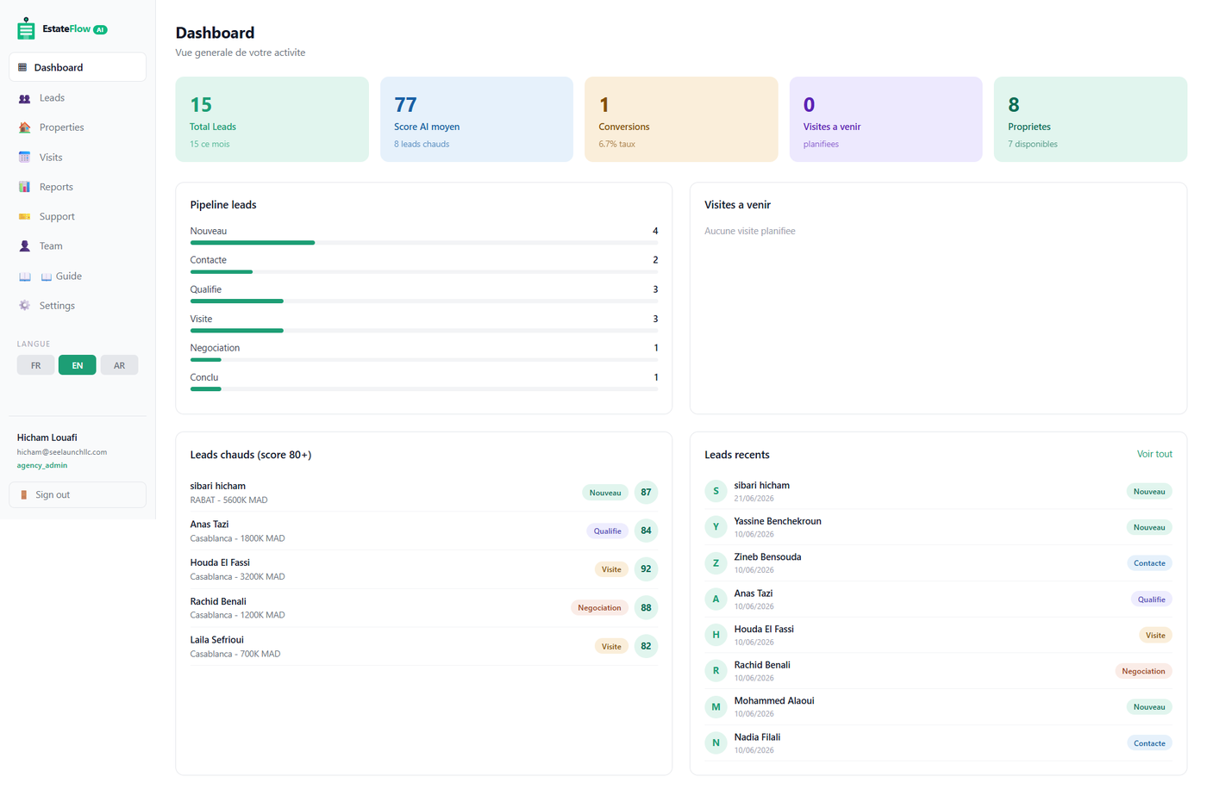Click the Support ticket icon
The height and width of the screenshot is (795, 1207).
pyautogui.click(x=24, y=217)
